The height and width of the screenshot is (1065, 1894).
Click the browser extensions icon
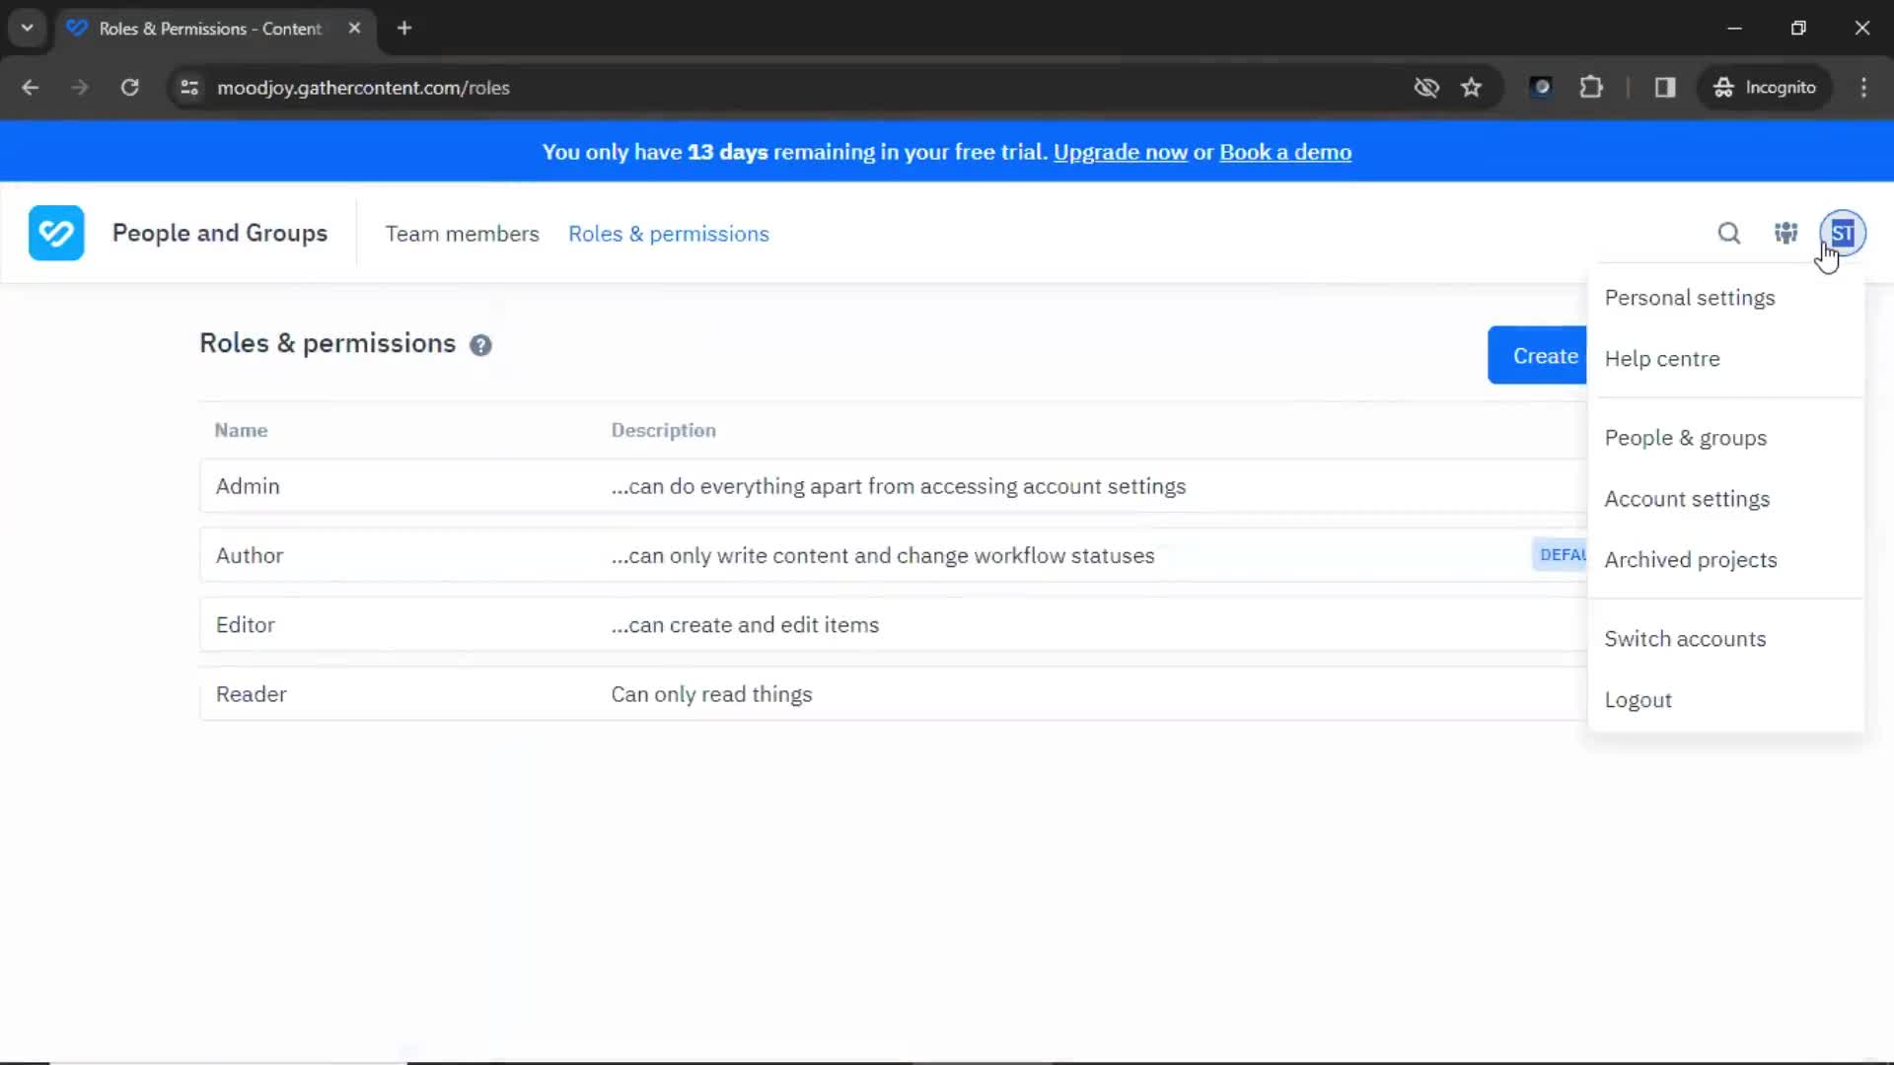(x=1591, y=87)
